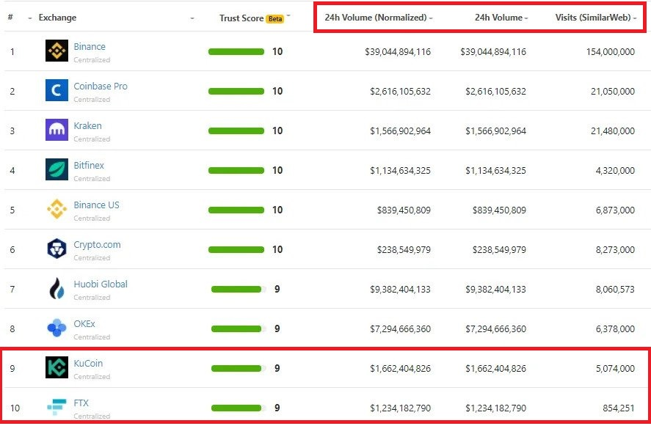
Task: Click OKEx trust score bar
Action: coord(239,328)
